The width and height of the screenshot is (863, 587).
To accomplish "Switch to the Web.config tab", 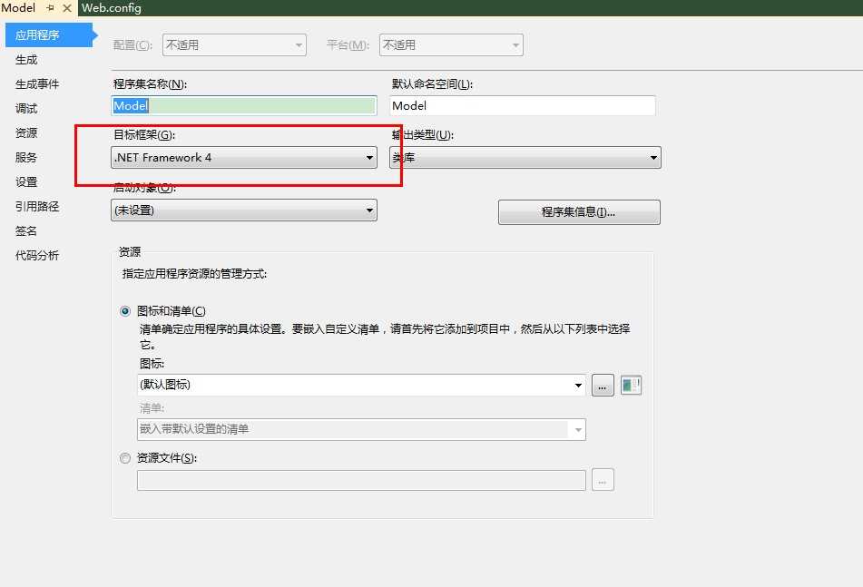I will [x=112, y=8].
